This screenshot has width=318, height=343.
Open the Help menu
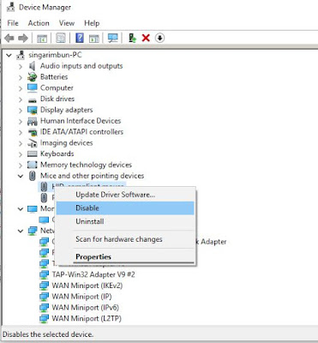tap(92, 23)
